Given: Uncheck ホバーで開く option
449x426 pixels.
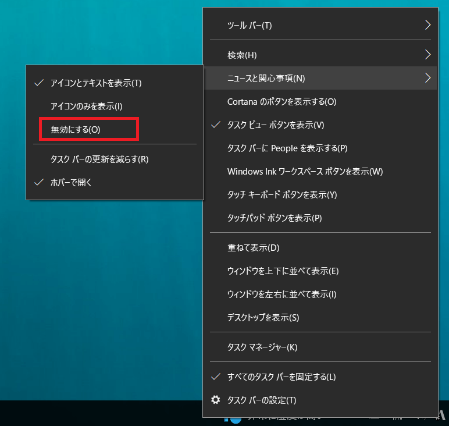Looking at the screenshot, I should click(x=115, y=182).
